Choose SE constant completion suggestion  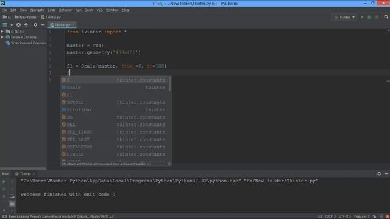[115, 117]
